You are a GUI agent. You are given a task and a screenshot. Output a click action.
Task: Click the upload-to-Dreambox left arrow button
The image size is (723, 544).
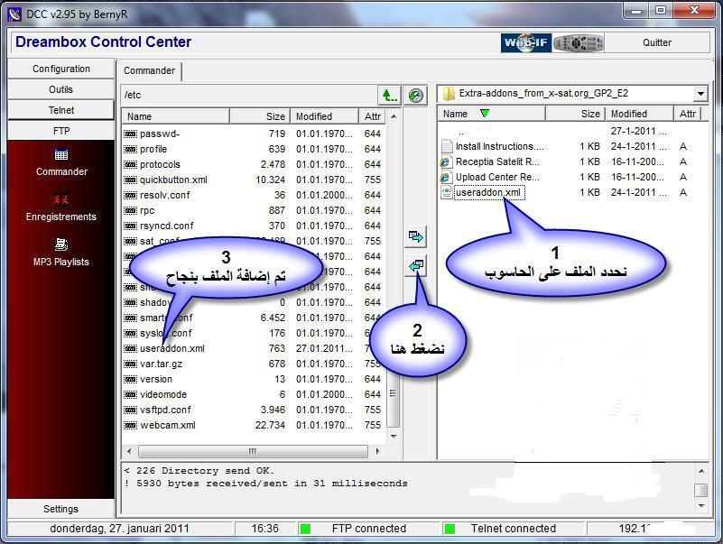[x=415, y=265]
